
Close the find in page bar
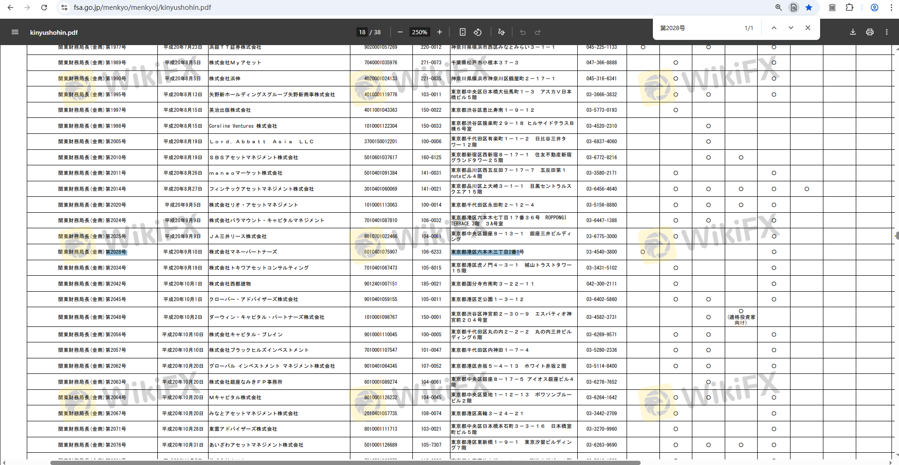808,28
